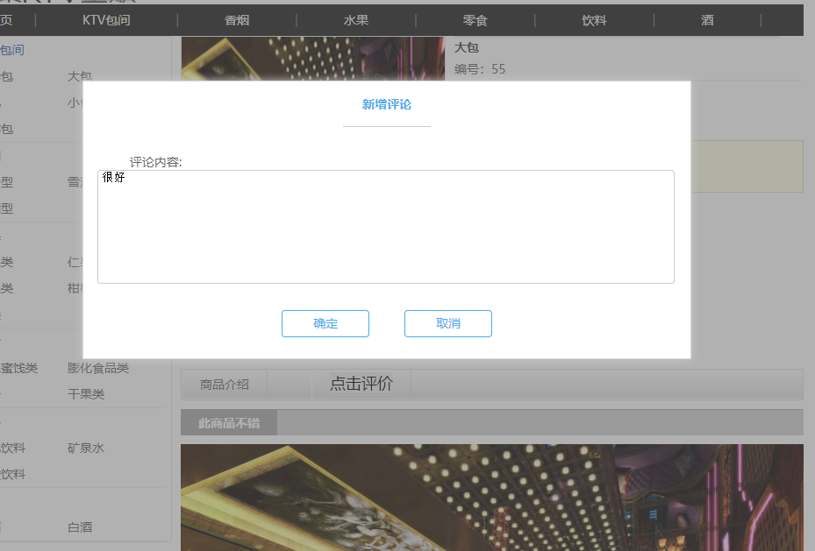Open the 香烟 navigation item
The width and height of the screenshot is (815, 551).
[x=237, y=20]
